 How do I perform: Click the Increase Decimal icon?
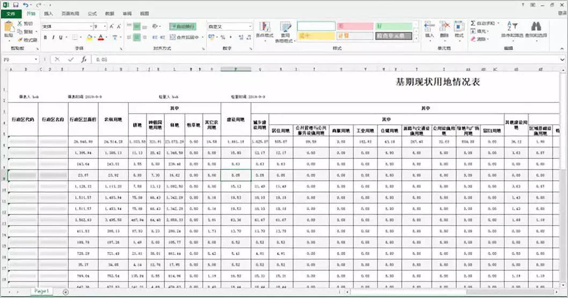click(241, 38)
